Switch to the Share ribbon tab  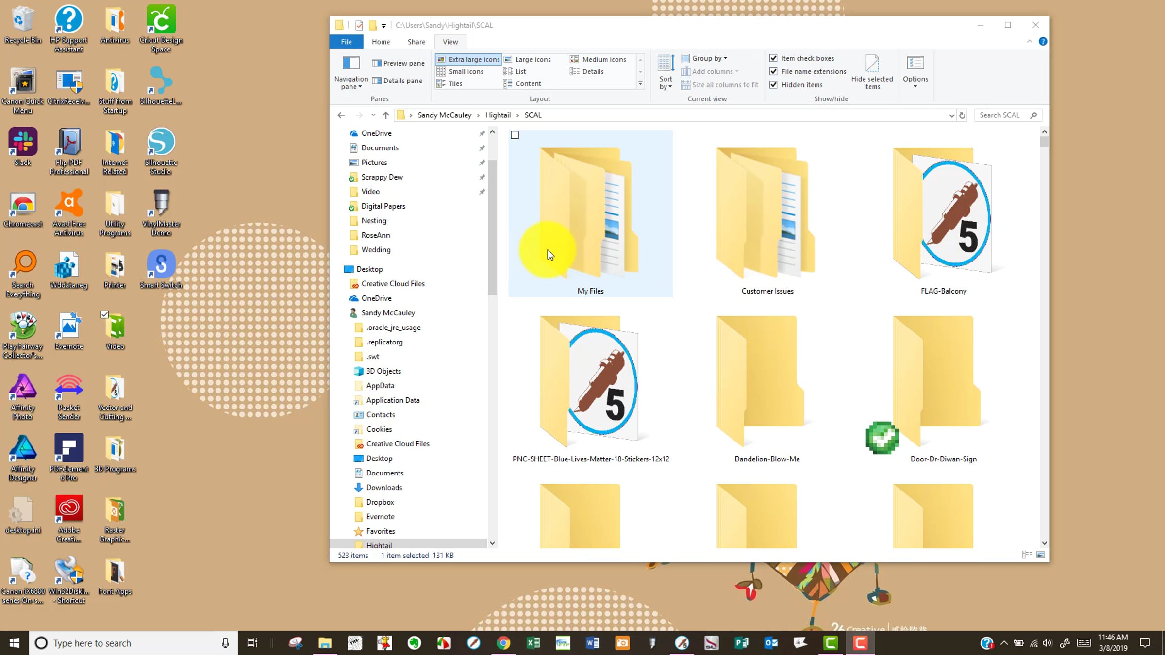(416, 42)
